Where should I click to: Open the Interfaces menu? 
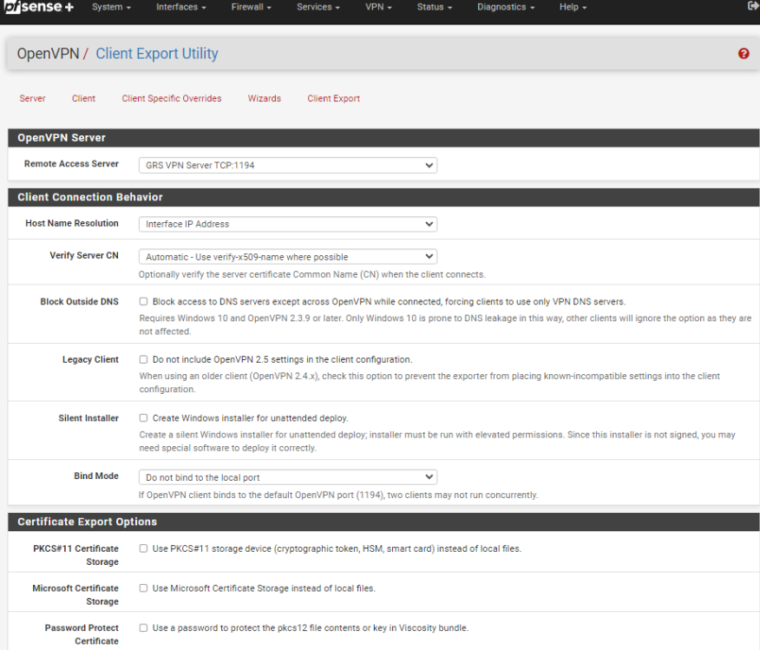(180, 7)
